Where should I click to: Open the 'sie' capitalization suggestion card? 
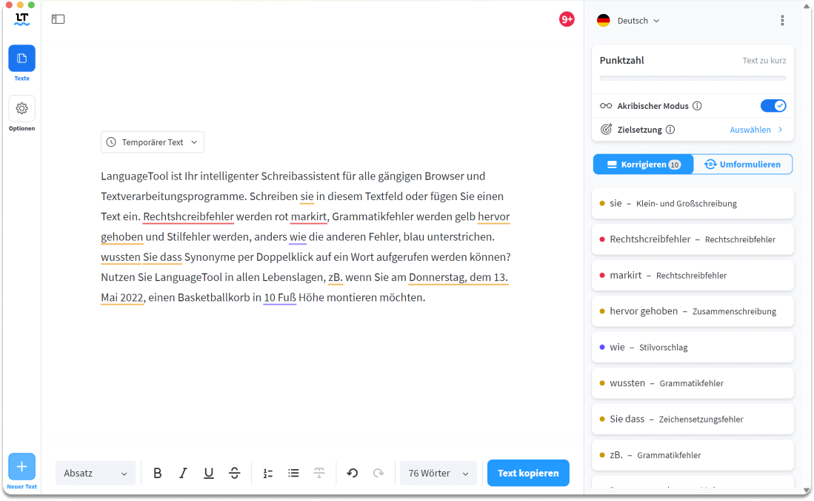pos(693,203)
